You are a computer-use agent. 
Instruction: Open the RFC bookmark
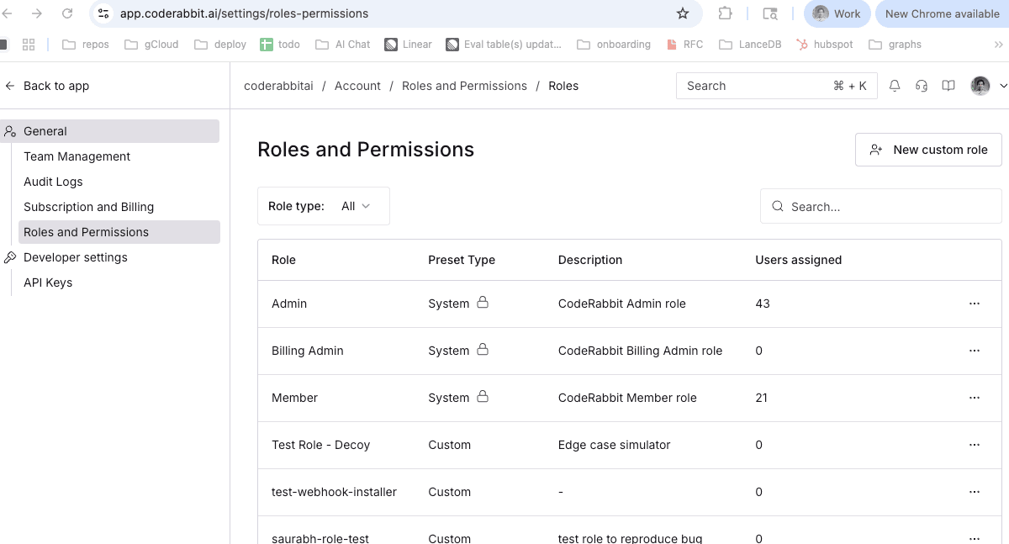pyautogui.click(x=684, y=45)
